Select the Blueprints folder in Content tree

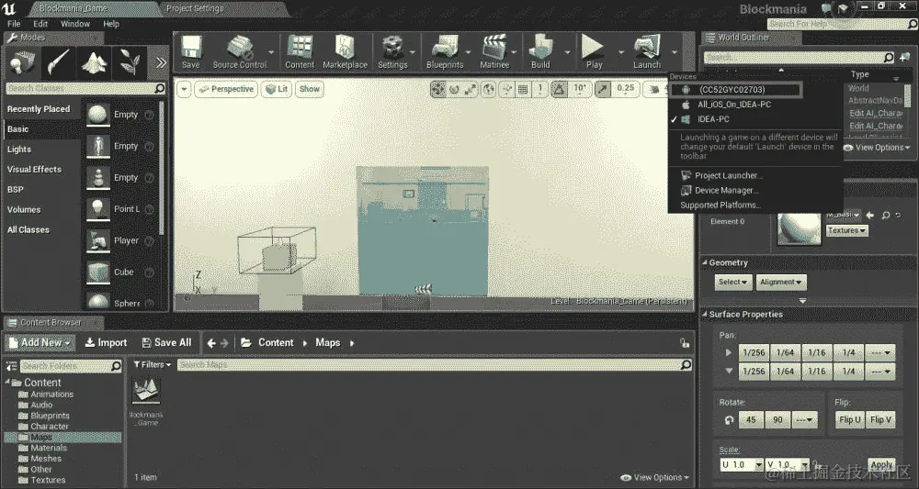pyautogui.click(x=50, y=416)
